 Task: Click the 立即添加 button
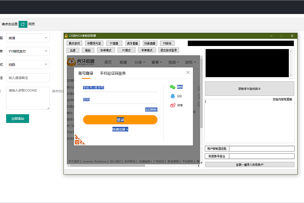coord(18,118)
